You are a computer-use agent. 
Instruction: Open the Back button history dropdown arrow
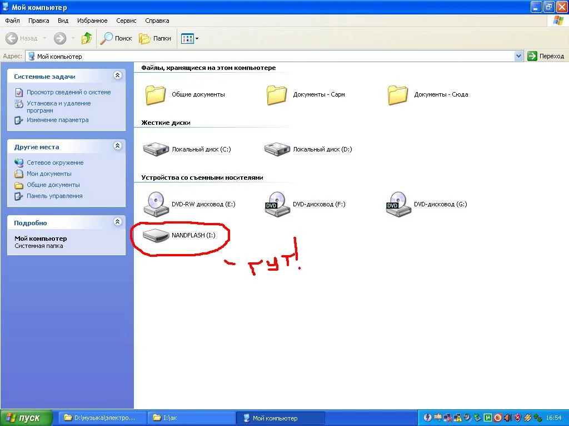point(44,38)
